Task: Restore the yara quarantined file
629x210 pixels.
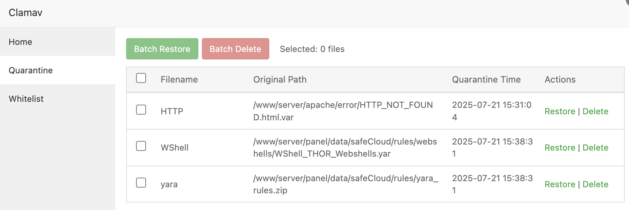Action: [560, 184]
